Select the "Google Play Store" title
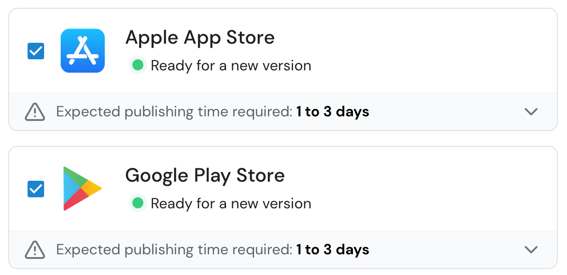The height and width of the screenshot is (275, 567). pos(205,176)
